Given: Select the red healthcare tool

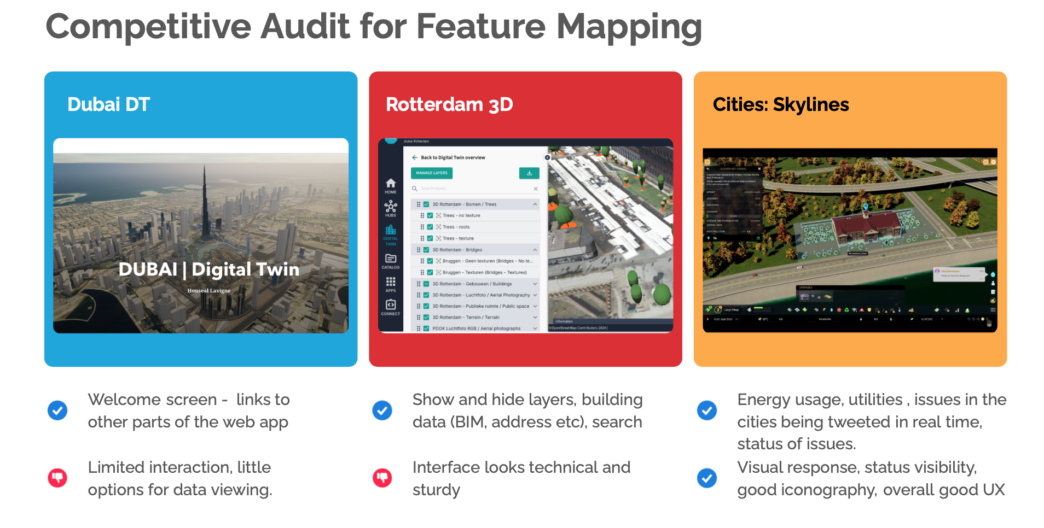Looking at the screenshot, I should click(839, 310).
